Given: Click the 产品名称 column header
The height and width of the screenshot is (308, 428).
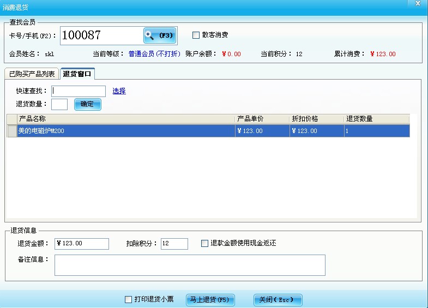Looking at the screenshot, I should (125, 119).
